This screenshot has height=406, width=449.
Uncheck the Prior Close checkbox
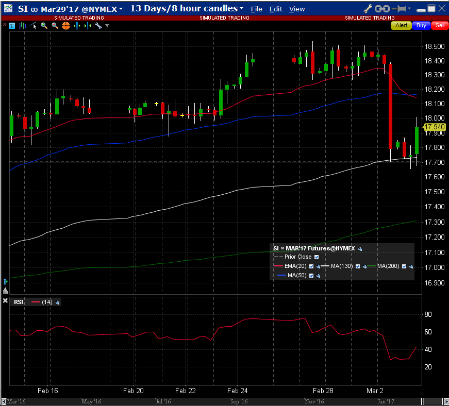[317, 257]
